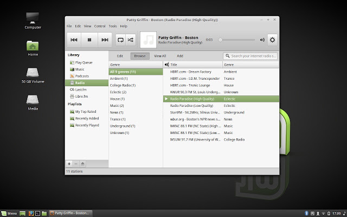Skip to the previous track
Image resolution: width=347 pixels, height=217 pixels.
tap(74, 40)
